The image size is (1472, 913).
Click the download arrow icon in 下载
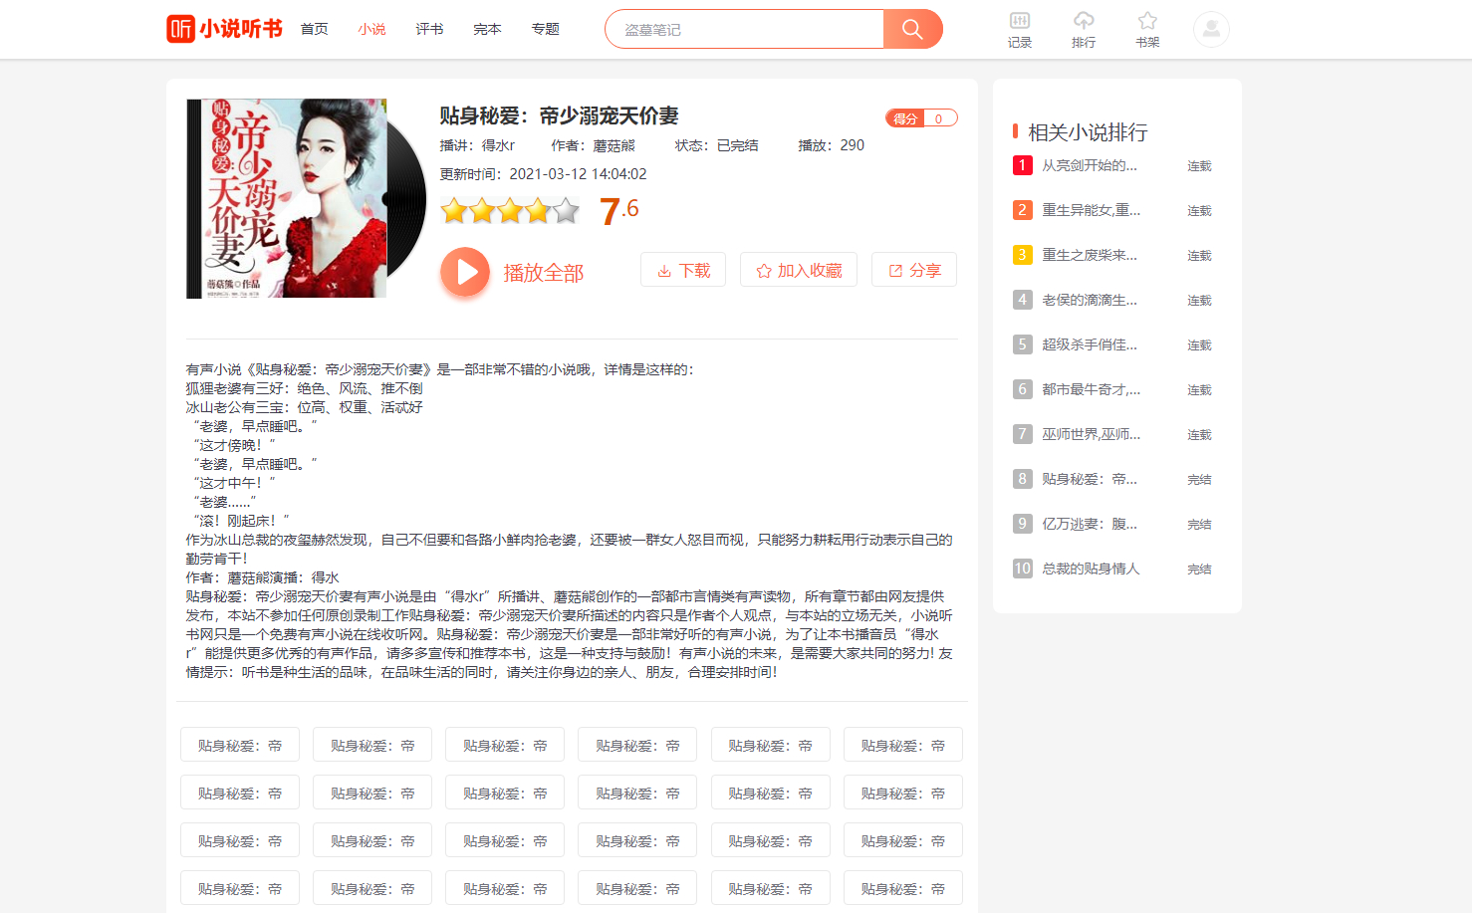664,271
